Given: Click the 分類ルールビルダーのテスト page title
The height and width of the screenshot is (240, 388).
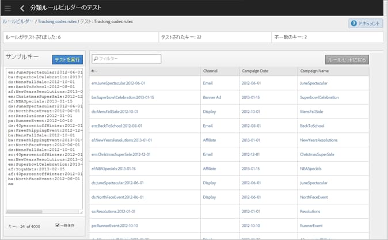Looking at the screenshot, I should 66,7.
